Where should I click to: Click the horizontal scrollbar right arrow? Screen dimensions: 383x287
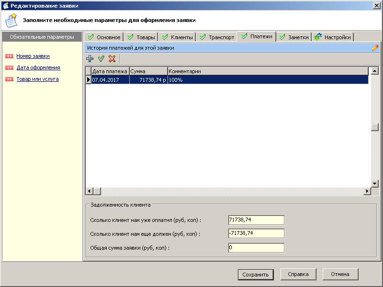[367, 191]
